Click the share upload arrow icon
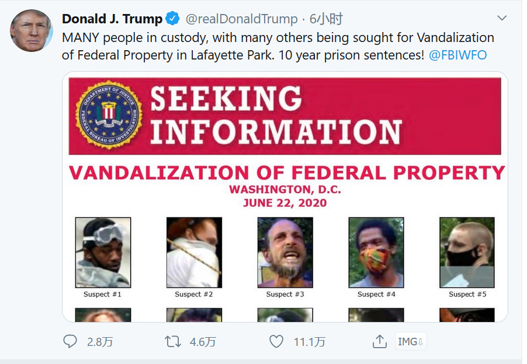This screenshot has height=364, width=527. [x=380, y=341]
